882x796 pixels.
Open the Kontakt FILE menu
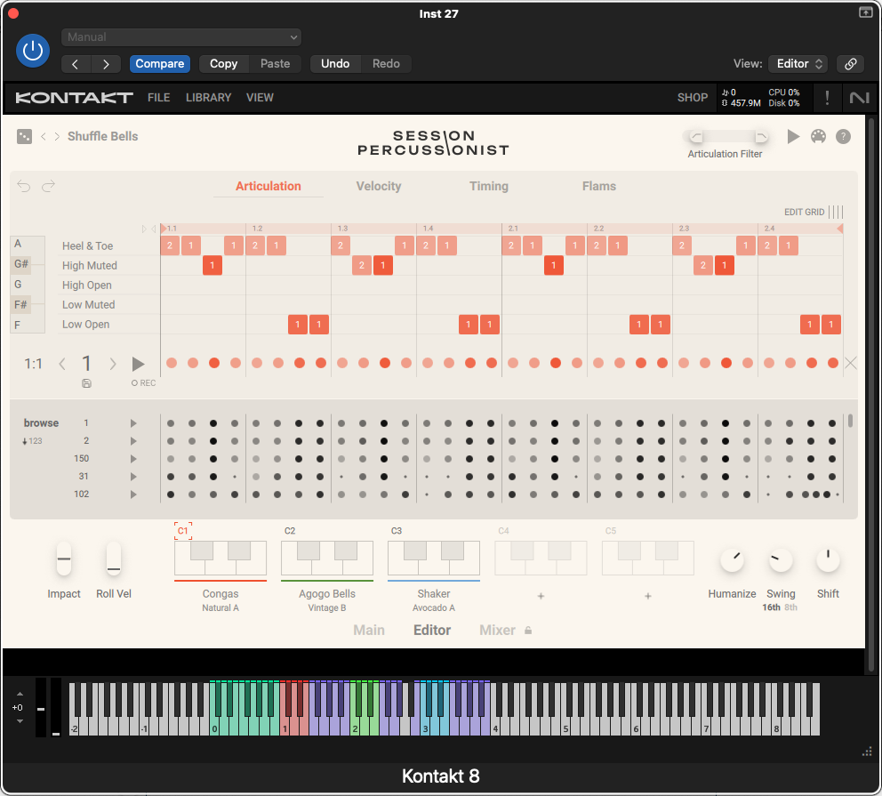158,98
